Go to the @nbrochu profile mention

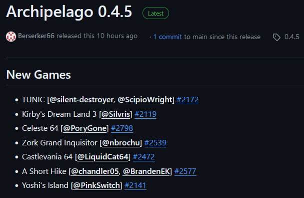pos(121,143)
